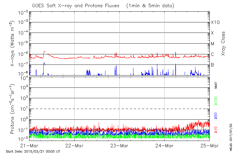The height and width of the screenshot is (154, 233).
Task: Select the 22-Mar date label on x-axis
Action: tap(75, 146)
